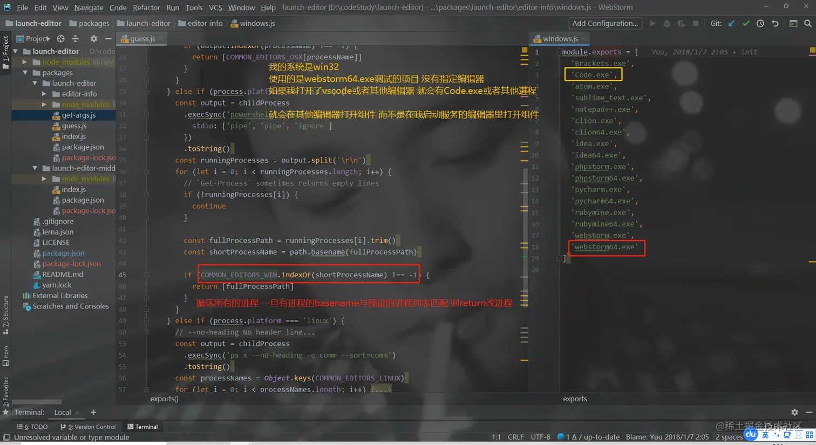Collapse the packages folder

pos(25,73)
